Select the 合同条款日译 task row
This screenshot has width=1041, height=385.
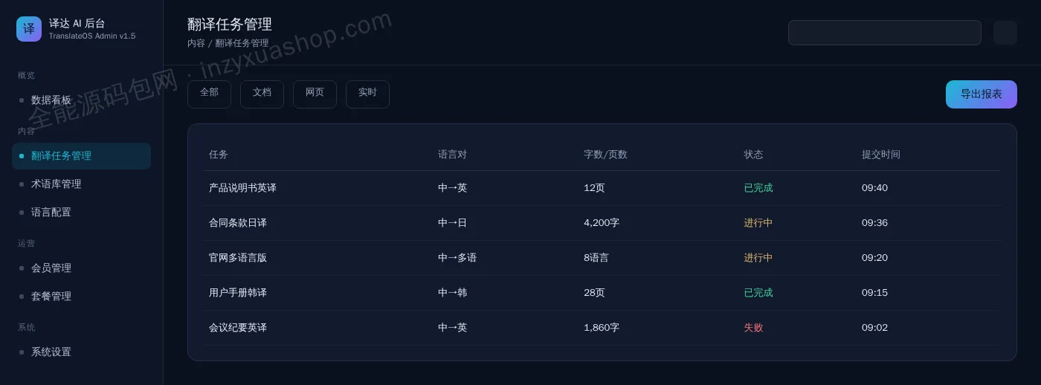[602, 223]
